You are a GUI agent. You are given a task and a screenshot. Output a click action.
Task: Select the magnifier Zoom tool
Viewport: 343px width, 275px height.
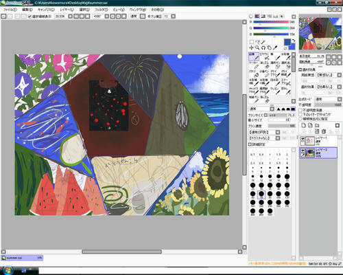coord(257,47)
